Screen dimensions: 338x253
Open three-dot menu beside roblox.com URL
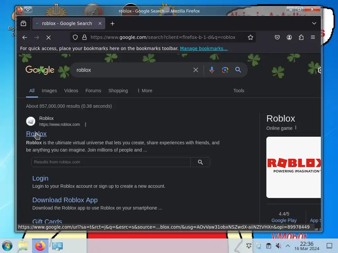[85, 124]
